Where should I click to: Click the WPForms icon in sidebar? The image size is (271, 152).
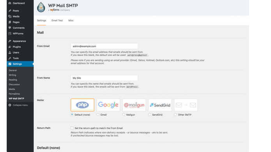10,33
